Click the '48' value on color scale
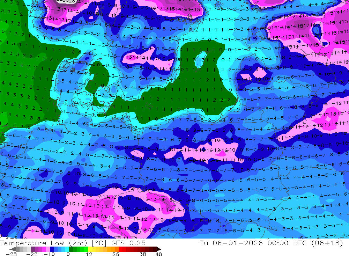The image size is (349, 256). [x=159, y=254]
